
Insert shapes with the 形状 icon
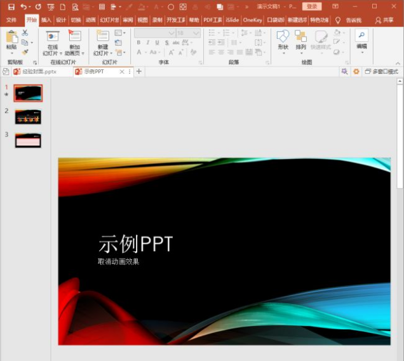pyautogui.click(x=283, y=37)
